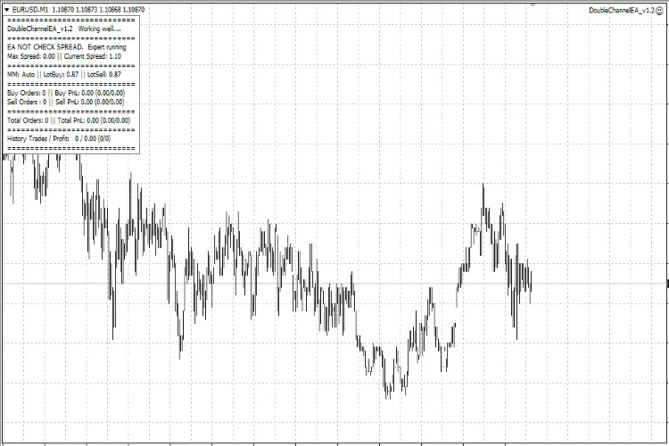The width and height of the screenshot is (669, 446).
Task: Open the dropdown arrow beside EURUSD,M1
Action: click(7, 9)
